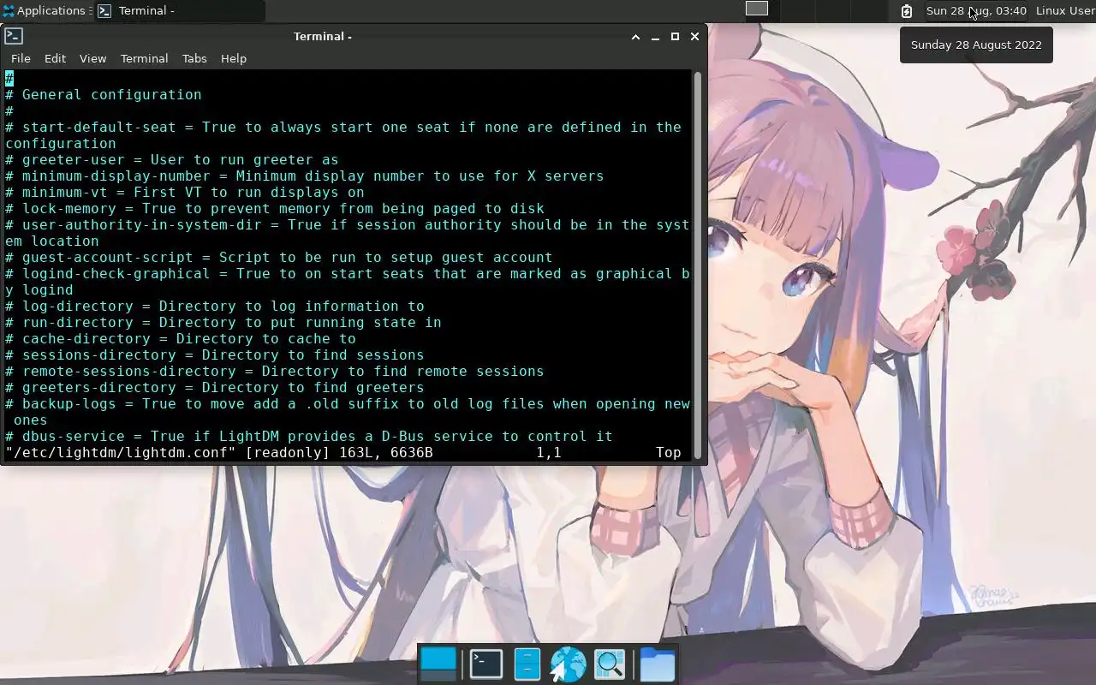Click the vim status line showing lightdm.conf path
Screen dimensions: 1096x685
tap(343, 453)
